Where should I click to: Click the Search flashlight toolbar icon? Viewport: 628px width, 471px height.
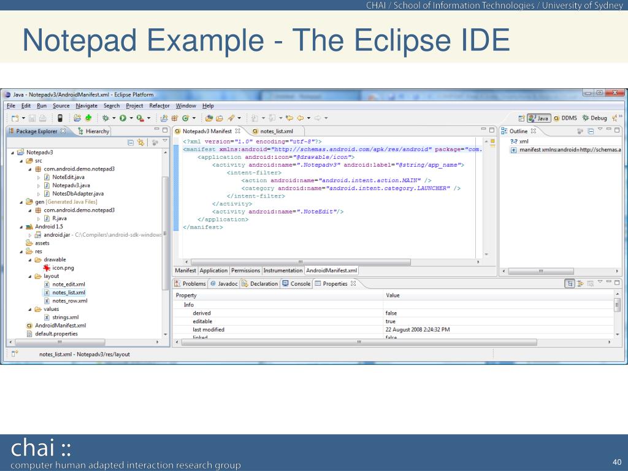[x=231, y=118]
